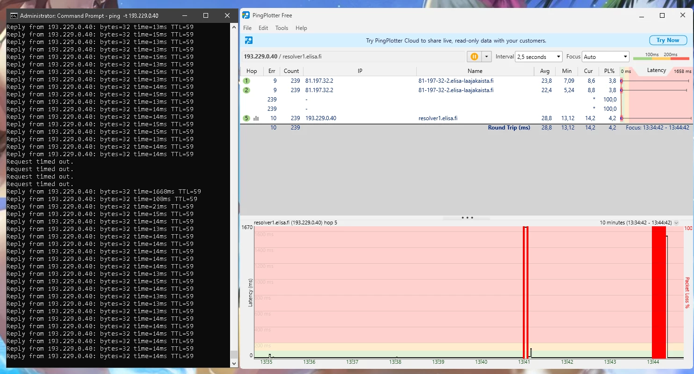The image size is (694, 374).
Task: Click the Min column header
Action: coord(567,71)
